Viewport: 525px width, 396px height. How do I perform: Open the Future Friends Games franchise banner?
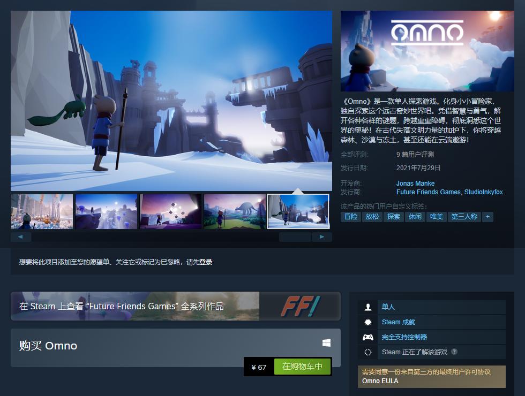click(x=176, y=306)
